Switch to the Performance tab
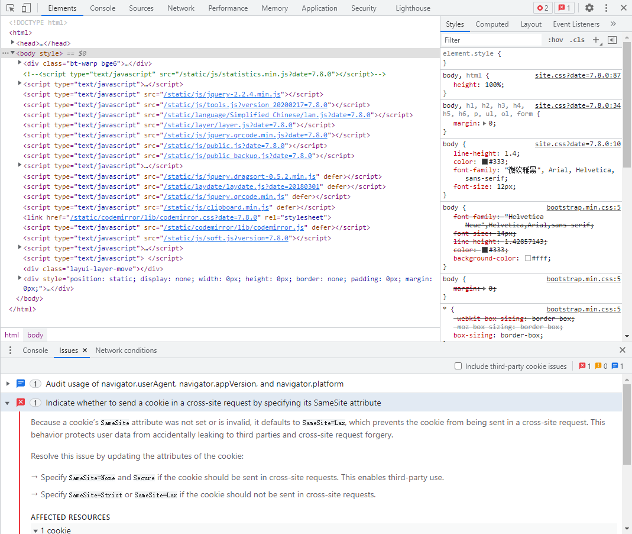 tap(228, 8)
